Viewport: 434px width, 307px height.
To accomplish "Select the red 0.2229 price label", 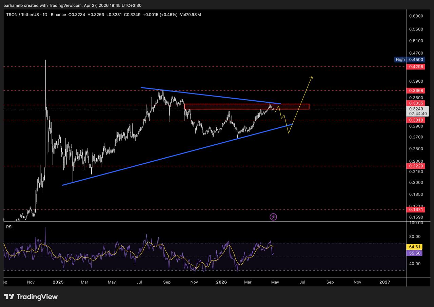I will click(415, 166).
